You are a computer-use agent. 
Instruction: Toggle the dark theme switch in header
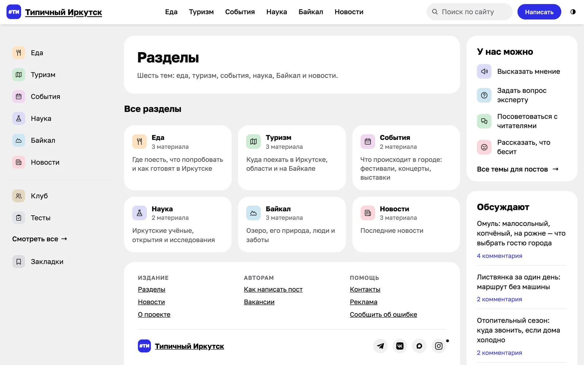[573, 12]
